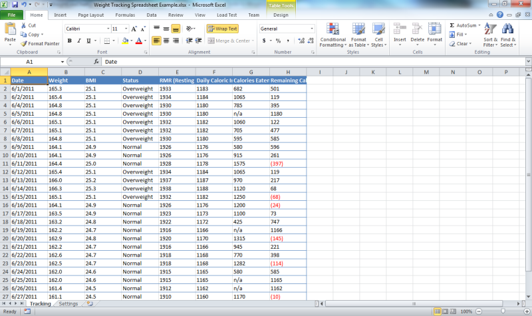Toggle Align Text Left button

pos(156,41)
